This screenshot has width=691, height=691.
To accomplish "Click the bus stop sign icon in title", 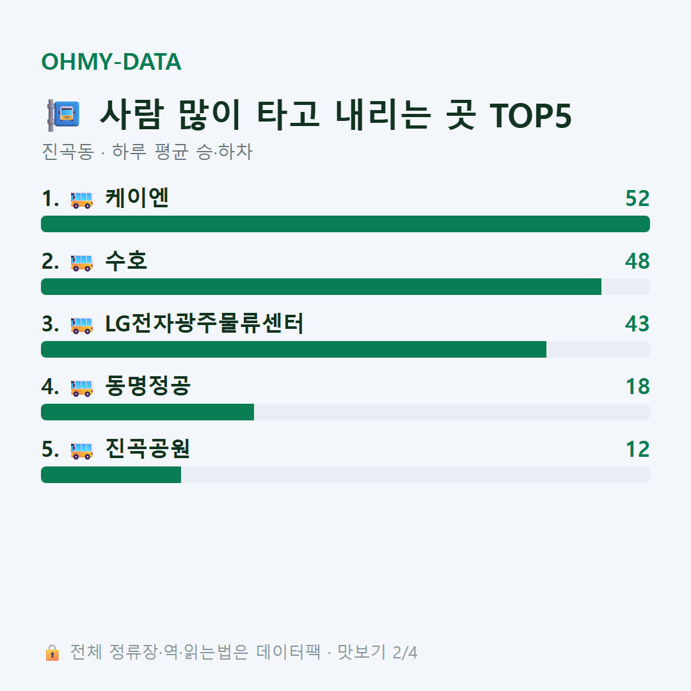I will coord(64,115).
